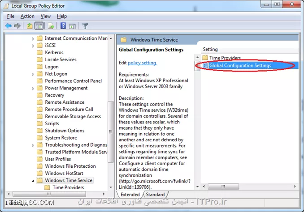Viewport: 304px width, 212px height.
Task: Click tree pane scroll up arrow
Action: coord(111,38)
